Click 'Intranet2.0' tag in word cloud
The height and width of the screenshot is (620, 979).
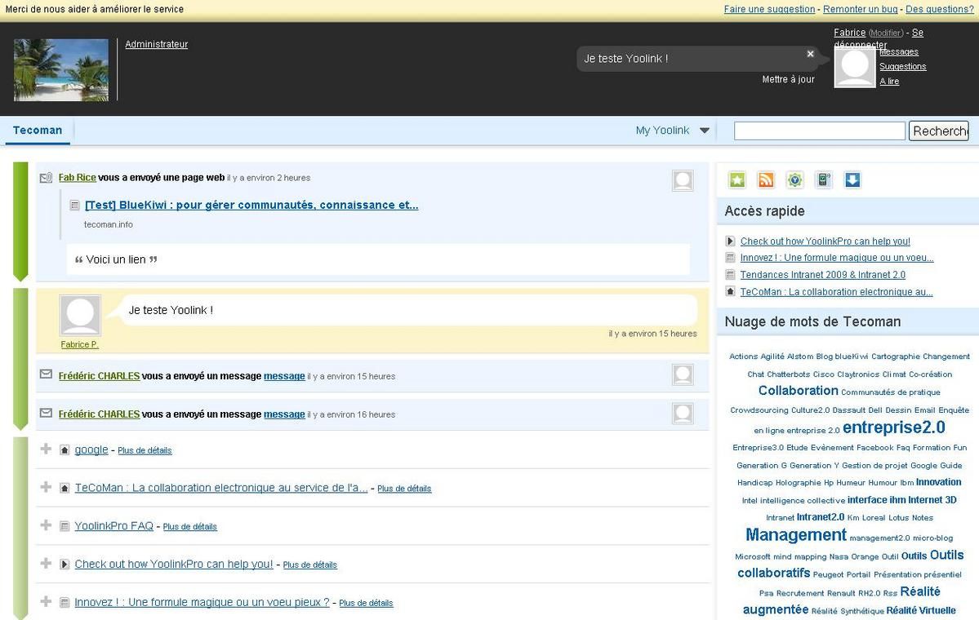coord(821,517)
